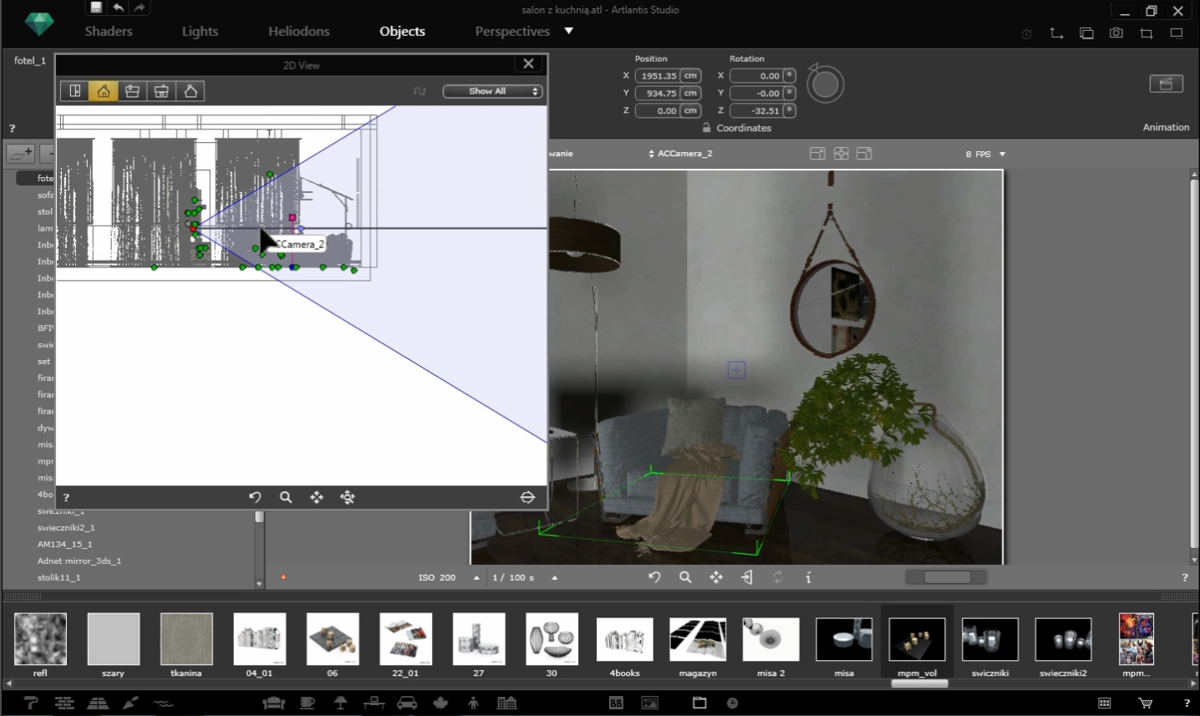Viewport: 1200px width, 716px height.
Task: Open the shopping cart store icon
Action: click(x=1145, y=703)
